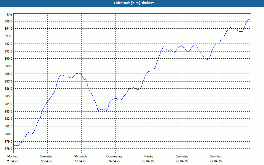Click the date 25.04.25

[x=148, y=161]
